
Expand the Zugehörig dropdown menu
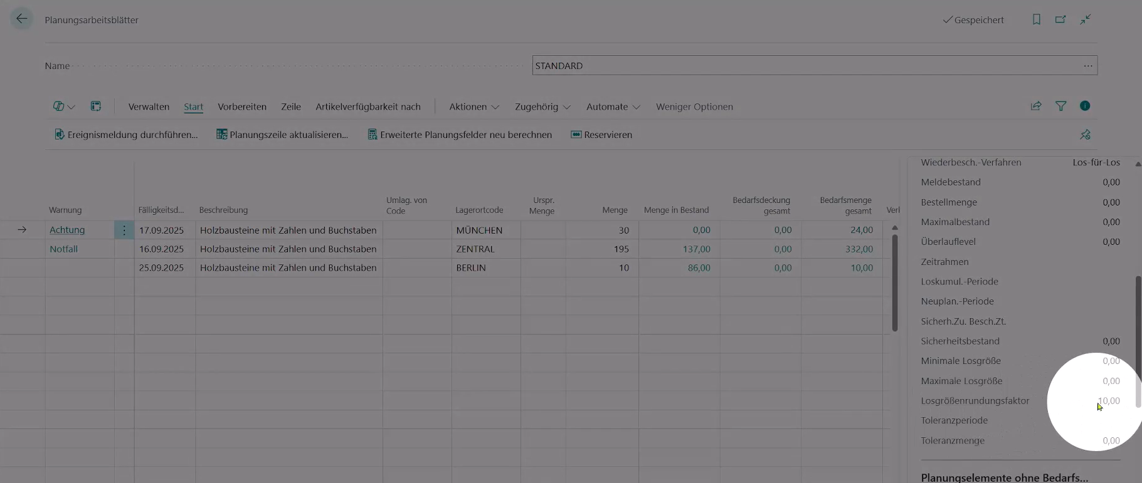click(x=542, y=106)
